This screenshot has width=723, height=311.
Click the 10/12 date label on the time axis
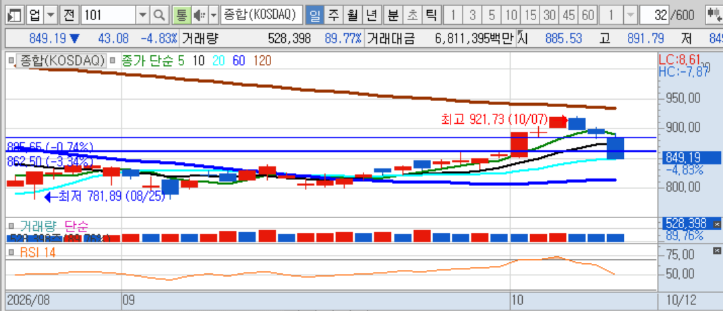(x=681, y=301)
